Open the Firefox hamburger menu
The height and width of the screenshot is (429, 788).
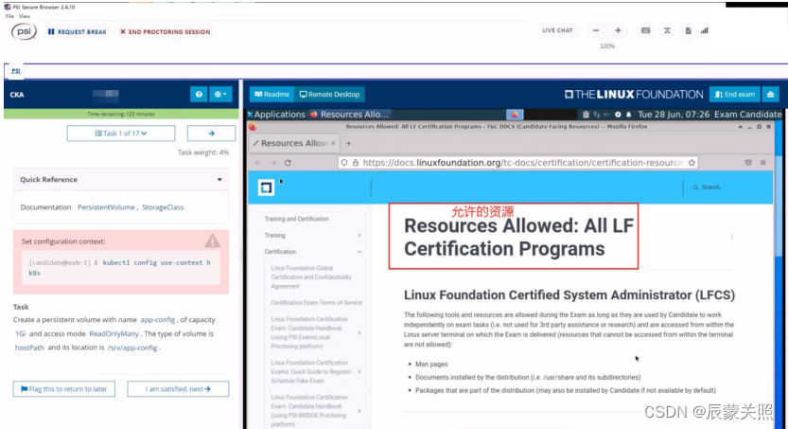(762, 163)
